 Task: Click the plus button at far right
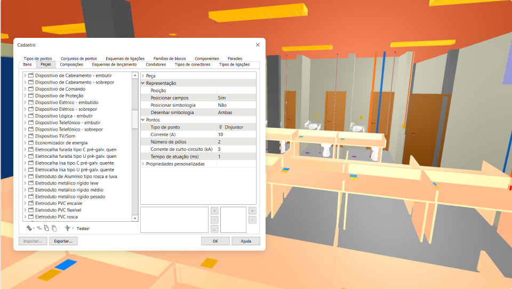coord(252,211)
